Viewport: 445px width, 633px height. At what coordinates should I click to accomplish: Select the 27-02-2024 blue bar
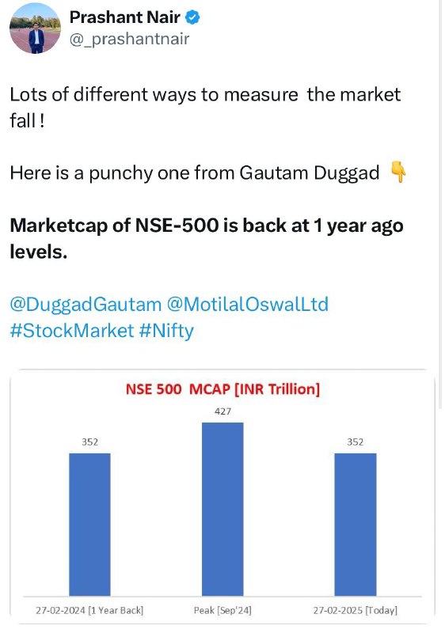click(89, 525)
